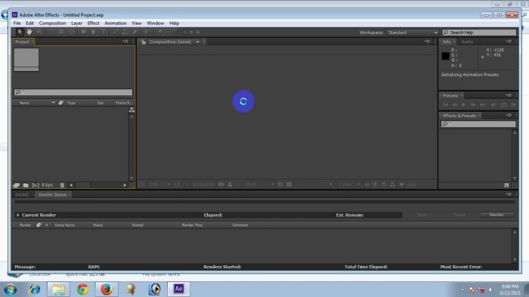The width and height of the screenshot is (529, 297).
Task: Click the Project panel horizontal scroll left arrow
Action: (x=71, y=185)
